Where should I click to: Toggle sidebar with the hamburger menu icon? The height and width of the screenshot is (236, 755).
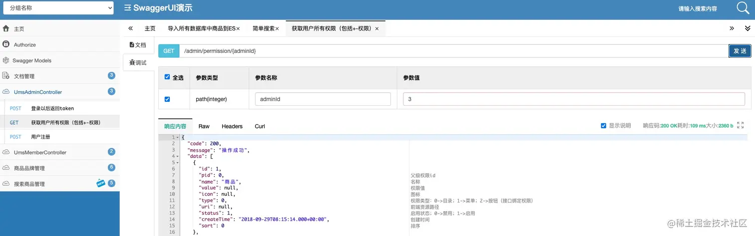tap(128, 8)
